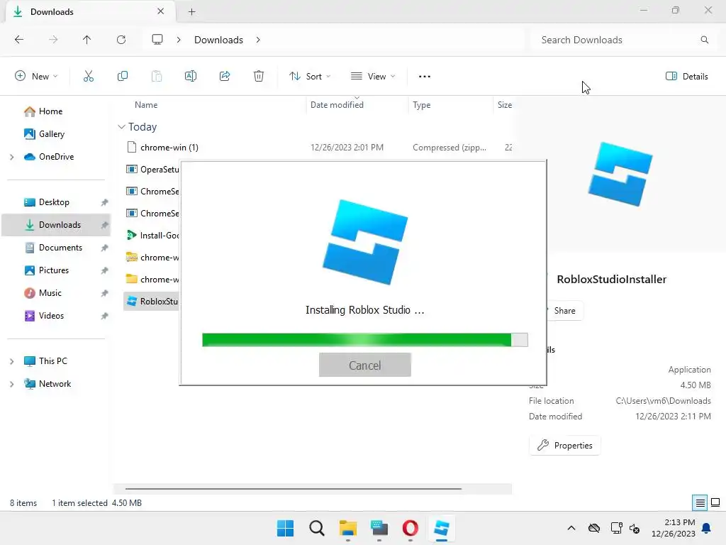
Task: Open the New dropdown
Action: coord(36,77)
